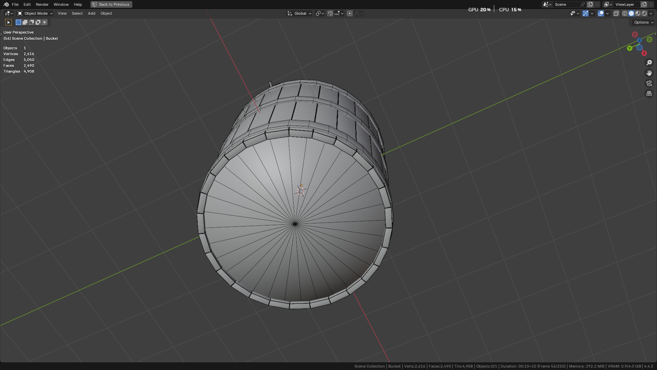Open the Render menu

click(x=42, y=4)
